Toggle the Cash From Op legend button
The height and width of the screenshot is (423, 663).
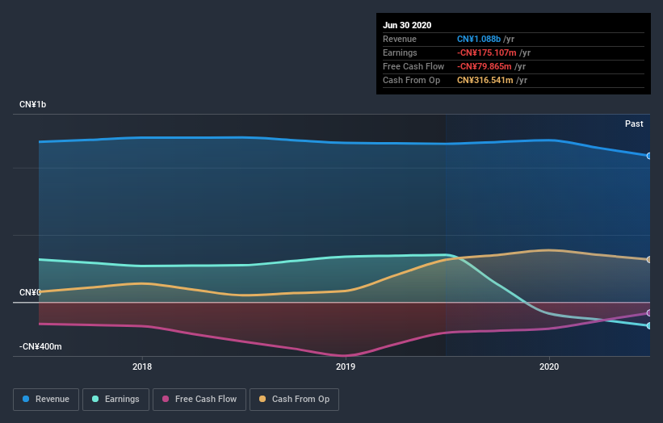[294, 400]
